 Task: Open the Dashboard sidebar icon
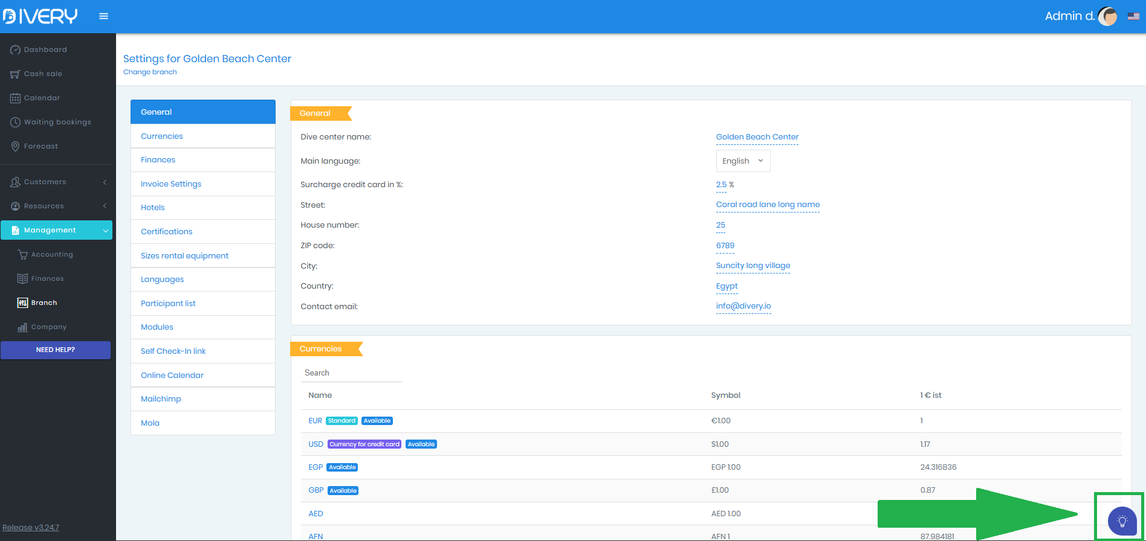tap(15, 50)
